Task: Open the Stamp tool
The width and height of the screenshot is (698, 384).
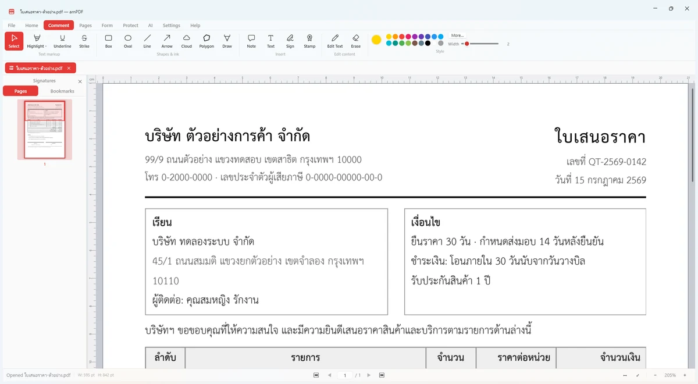Action: click(x=309, y=41)
